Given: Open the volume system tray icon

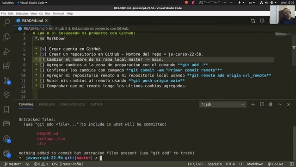Looking at the screenshot, I should 266,3.
